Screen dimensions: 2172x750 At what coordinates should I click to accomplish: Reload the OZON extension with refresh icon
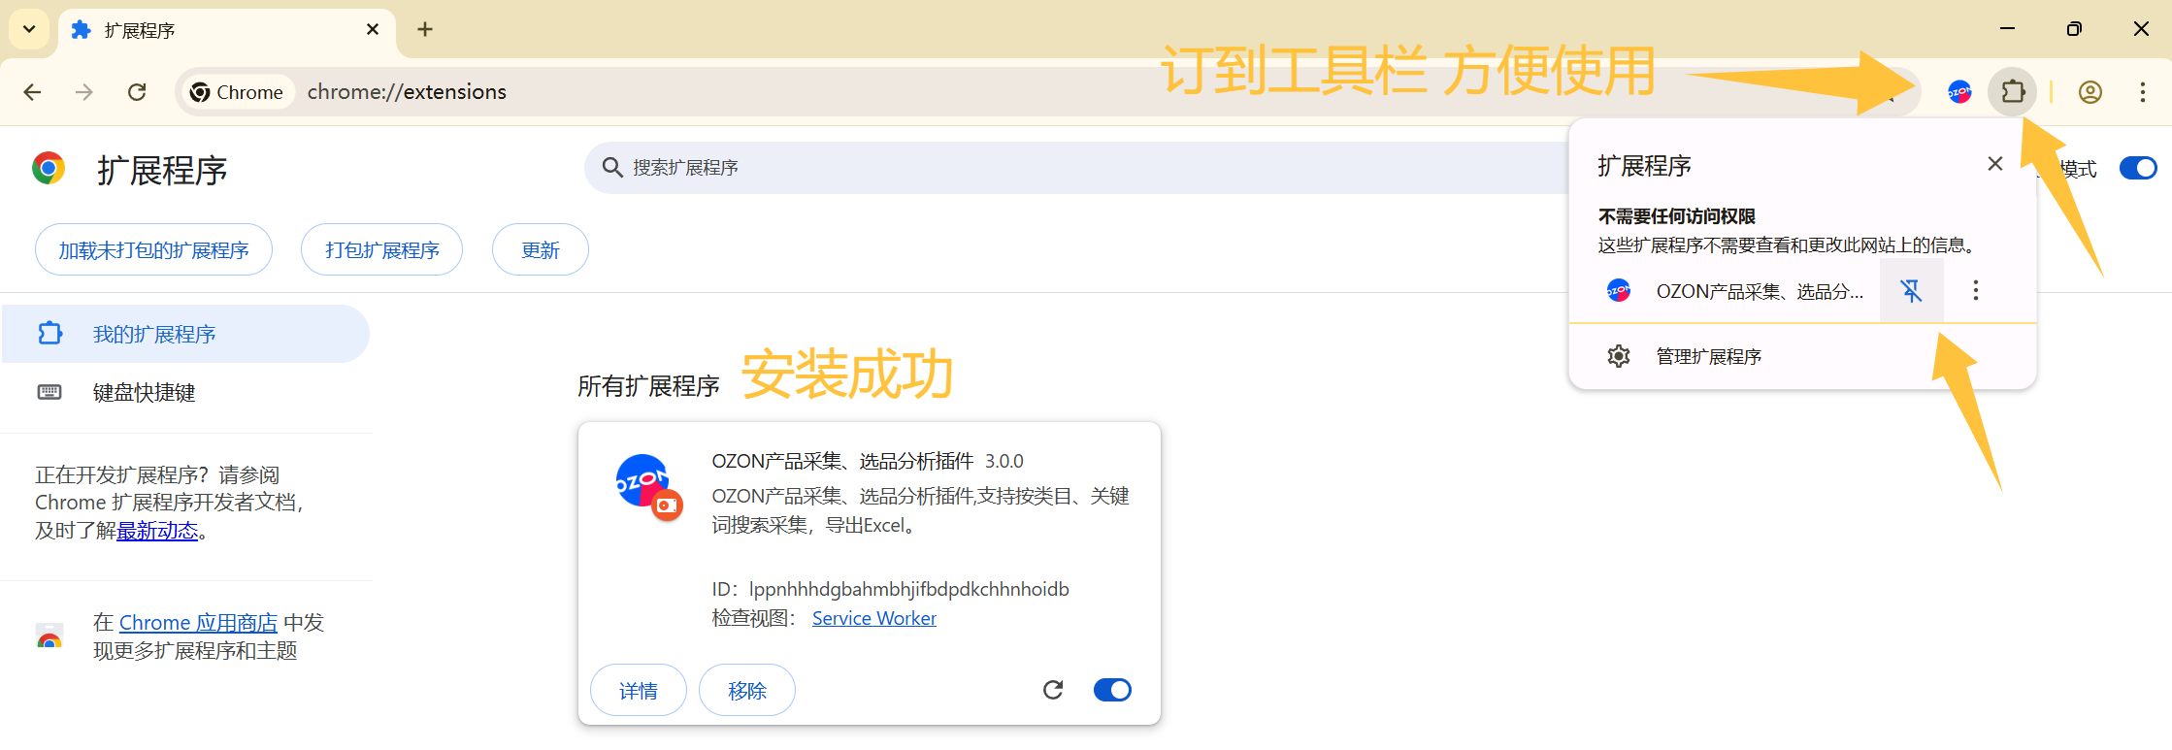1053,690
